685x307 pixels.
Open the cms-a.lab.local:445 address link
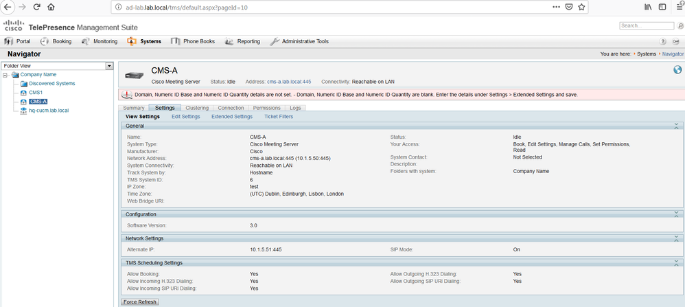coord(289,82)
